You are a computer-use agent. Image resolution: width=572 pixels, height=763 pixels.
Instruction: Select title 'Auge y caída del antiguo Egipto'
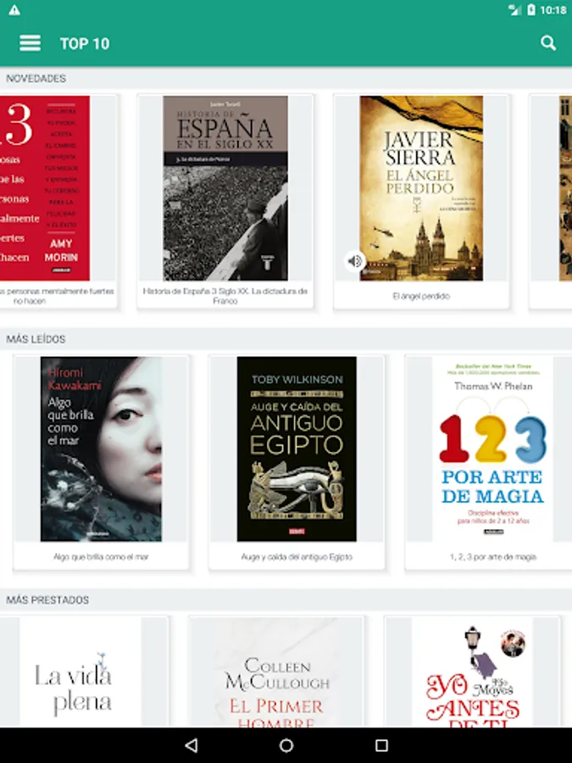tap(297, 557)
